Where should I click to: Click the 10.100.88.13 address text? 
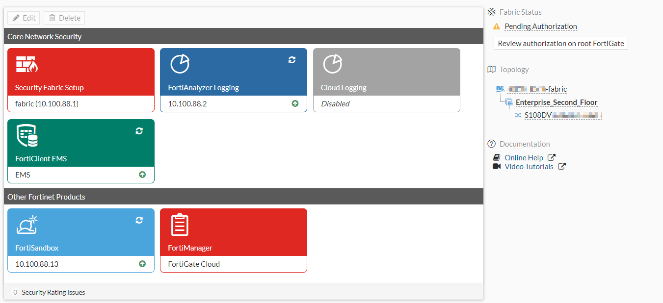(x=37, y=264)
